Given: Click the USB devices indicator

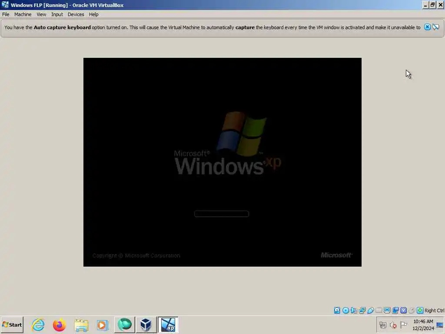Looking at the screenshot, I should [x=370, y=310].
